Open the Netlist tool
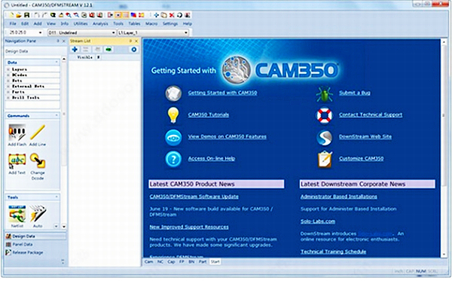 tap(17, 216)
